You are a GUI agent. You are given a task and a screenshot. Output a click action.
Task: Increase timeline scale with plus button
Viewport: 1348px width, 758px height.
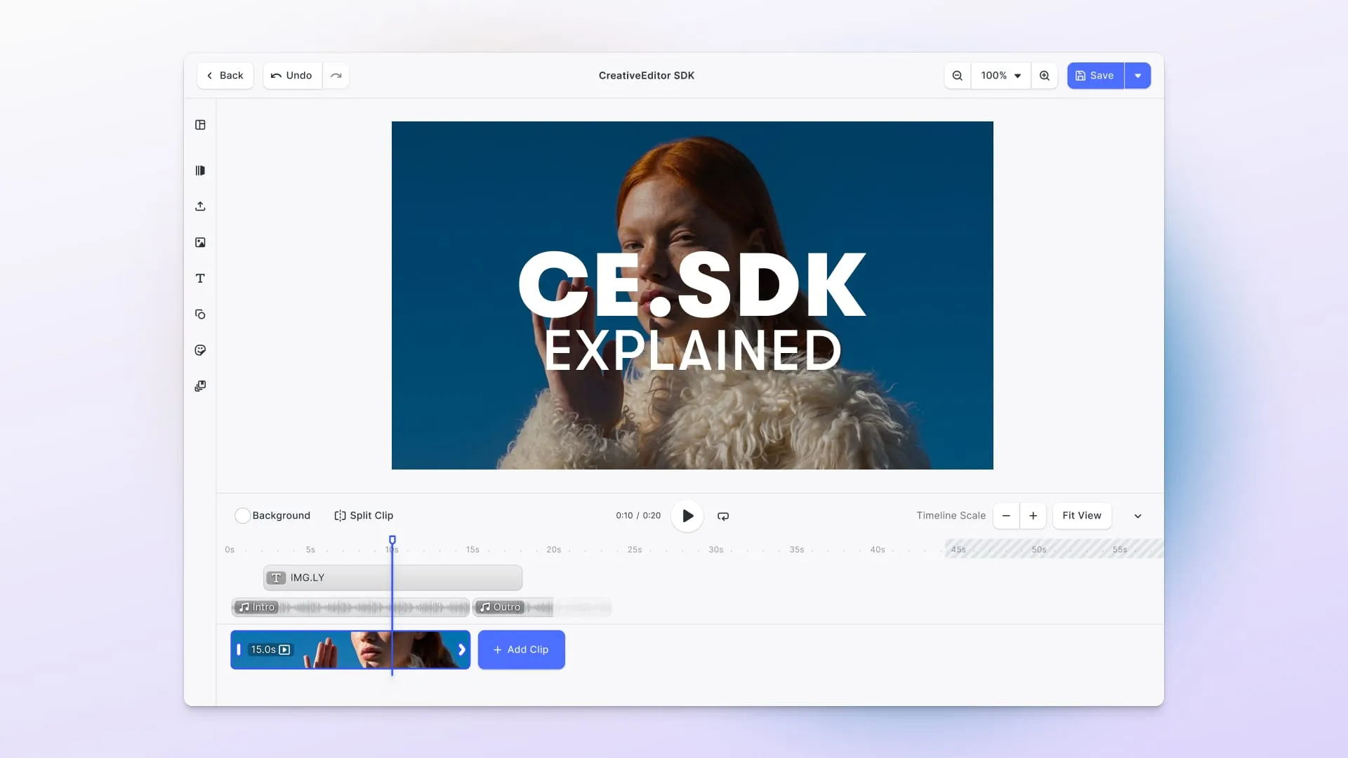pos(1033,516)
